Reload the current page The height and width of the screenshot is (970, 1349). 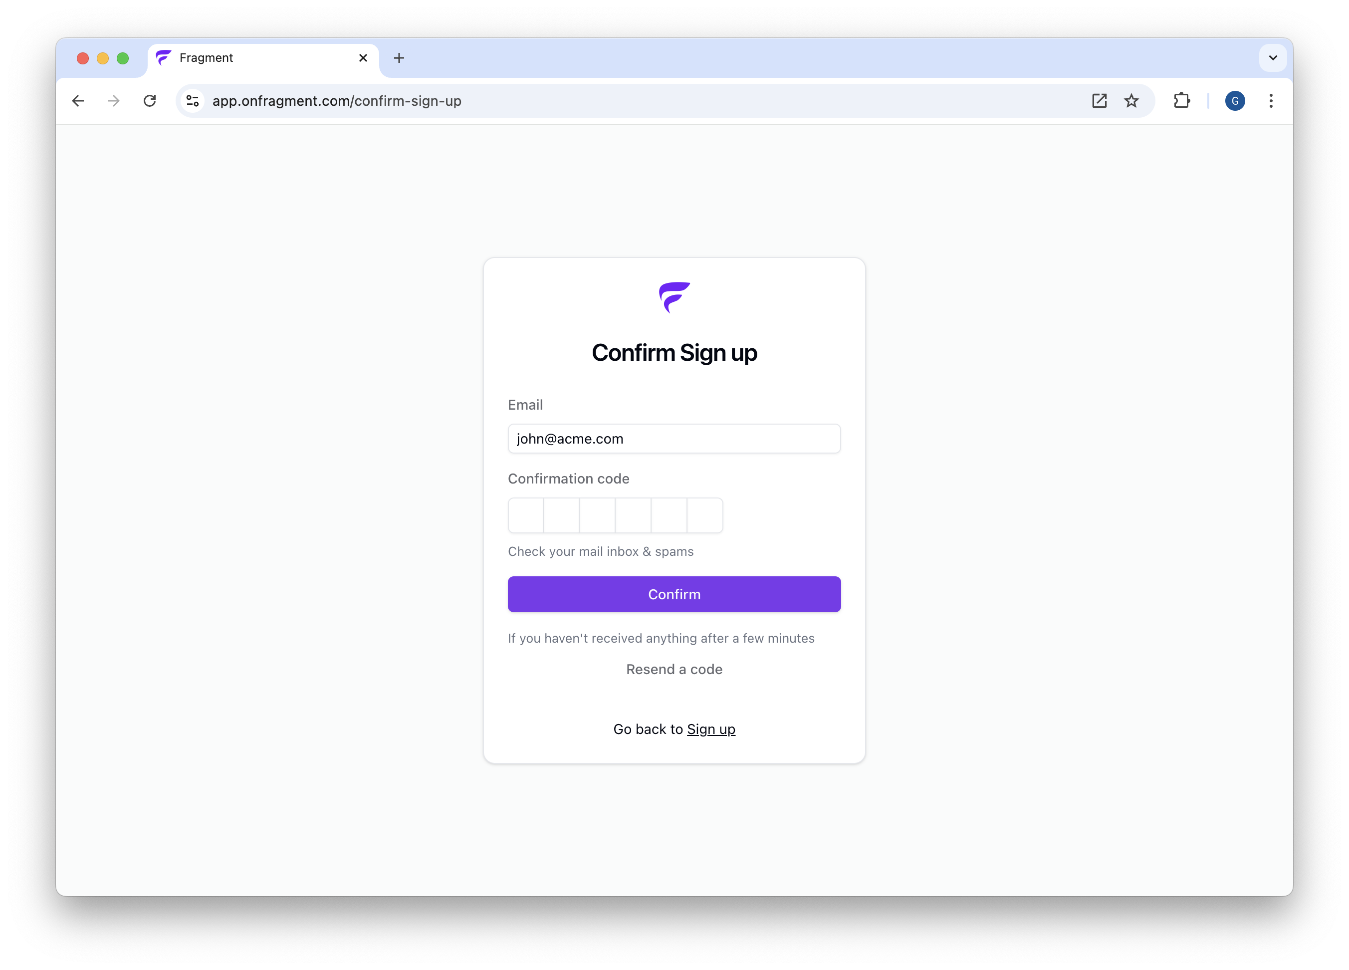tap(149, 100)
